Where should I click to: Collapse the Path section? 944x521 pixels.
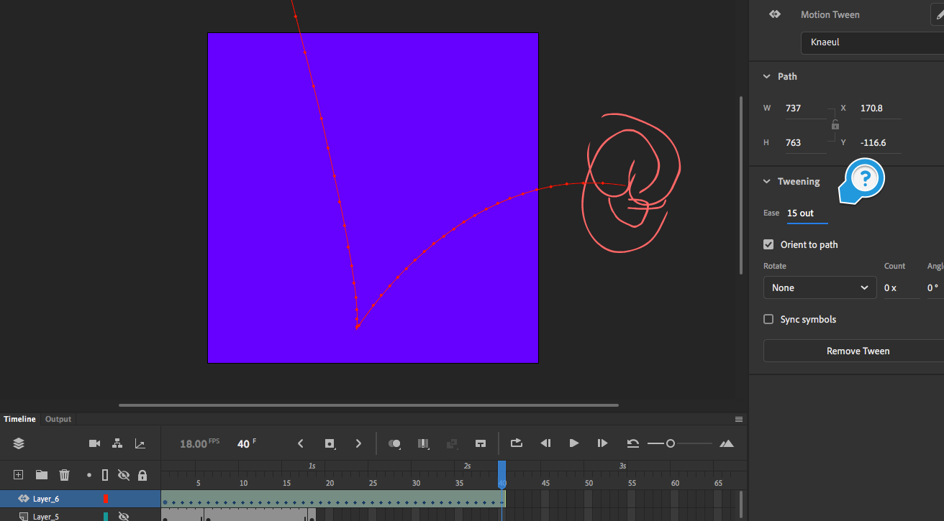pos(766,76)
